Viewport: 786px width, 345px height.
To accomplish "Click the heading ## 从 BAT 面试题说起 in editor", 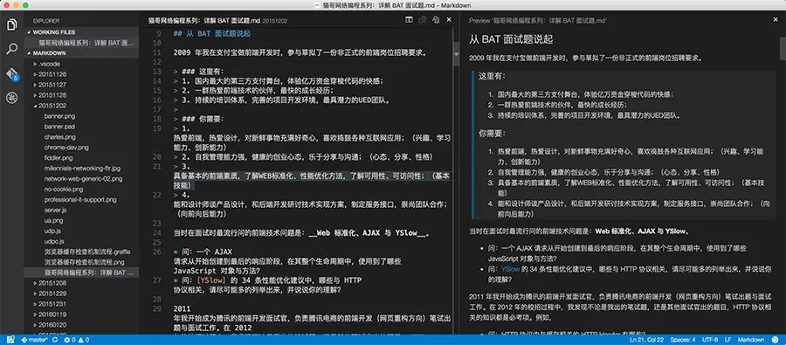I will pos(211,34).
